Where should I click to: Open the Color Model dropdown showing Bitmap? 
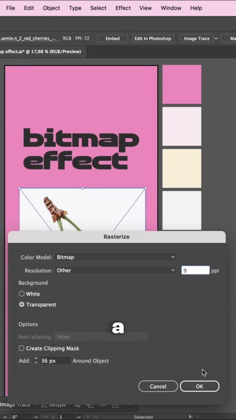[115, 257]
